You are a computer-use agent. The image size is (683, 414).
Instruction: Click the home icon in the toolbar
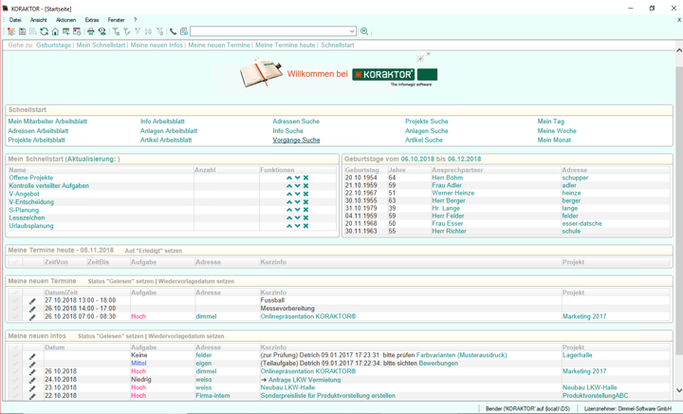[55, 31]
